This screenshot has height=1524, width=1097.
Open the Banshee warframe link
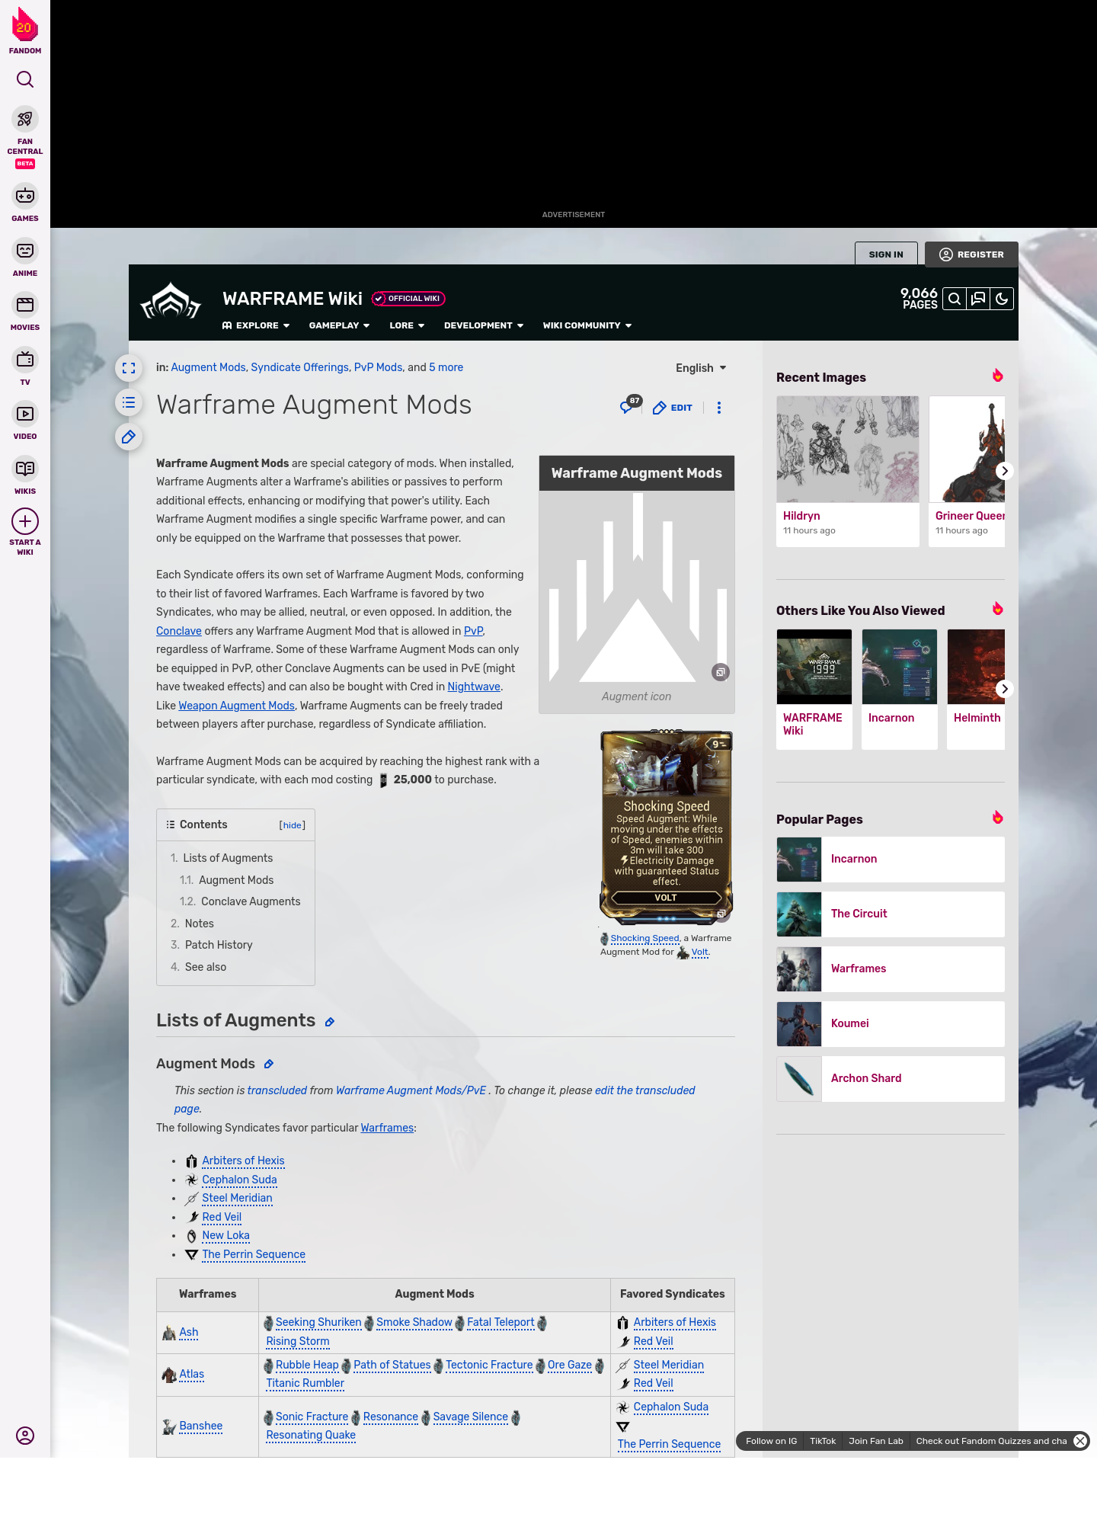point(201,1426)
